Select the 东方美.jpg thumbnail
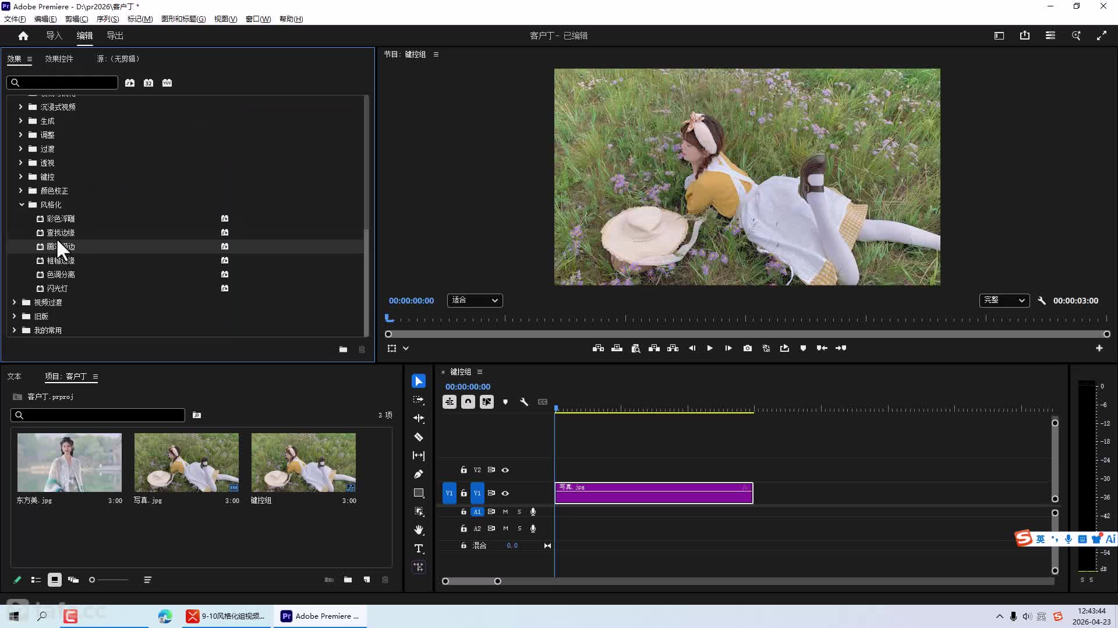Image resolution: width=1118 pixels, height=628 pixels. coord(69,462)
